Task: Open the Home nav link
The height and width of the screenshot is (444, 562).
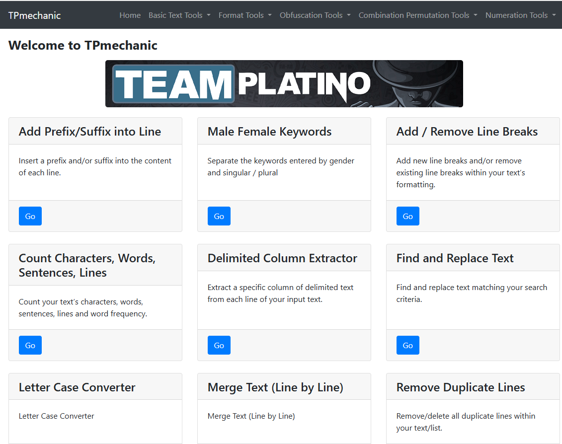Action: pyautogui.click(x=130, y=15)
